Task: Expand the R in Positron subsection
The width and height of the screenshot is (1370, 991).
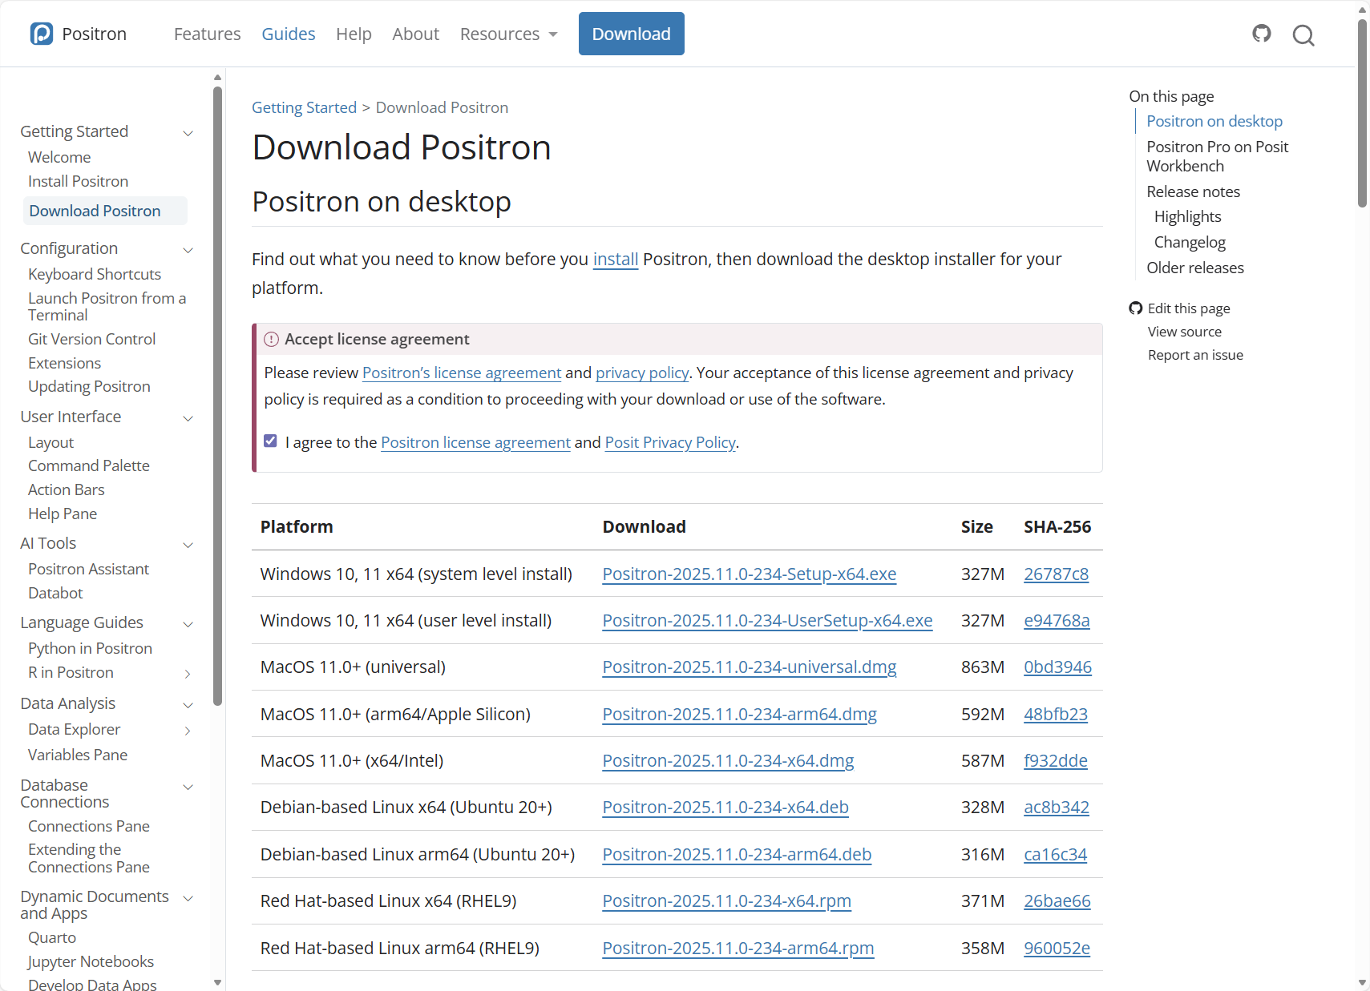Action: click(188, 674)
